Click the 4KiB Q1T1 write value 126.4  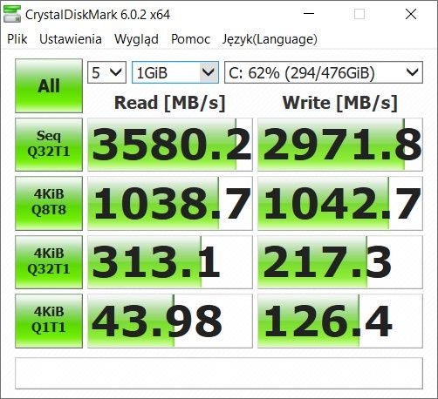[340, 321]
